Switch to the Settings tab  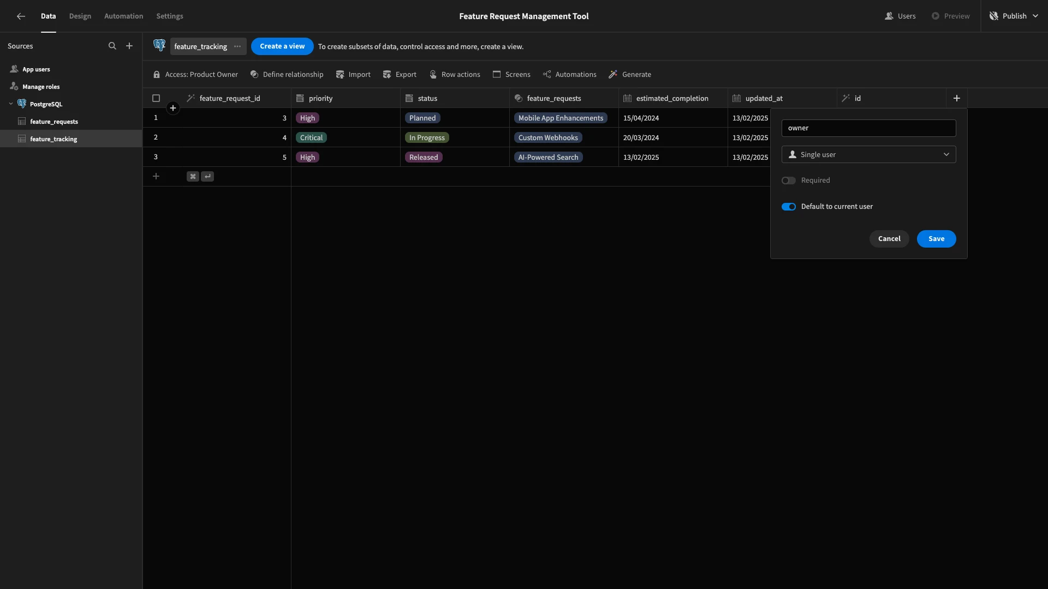point(170,16)
